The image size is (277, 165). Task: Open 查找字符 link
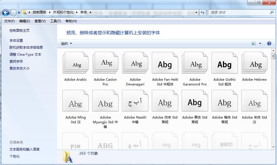[x=16, y=61]
